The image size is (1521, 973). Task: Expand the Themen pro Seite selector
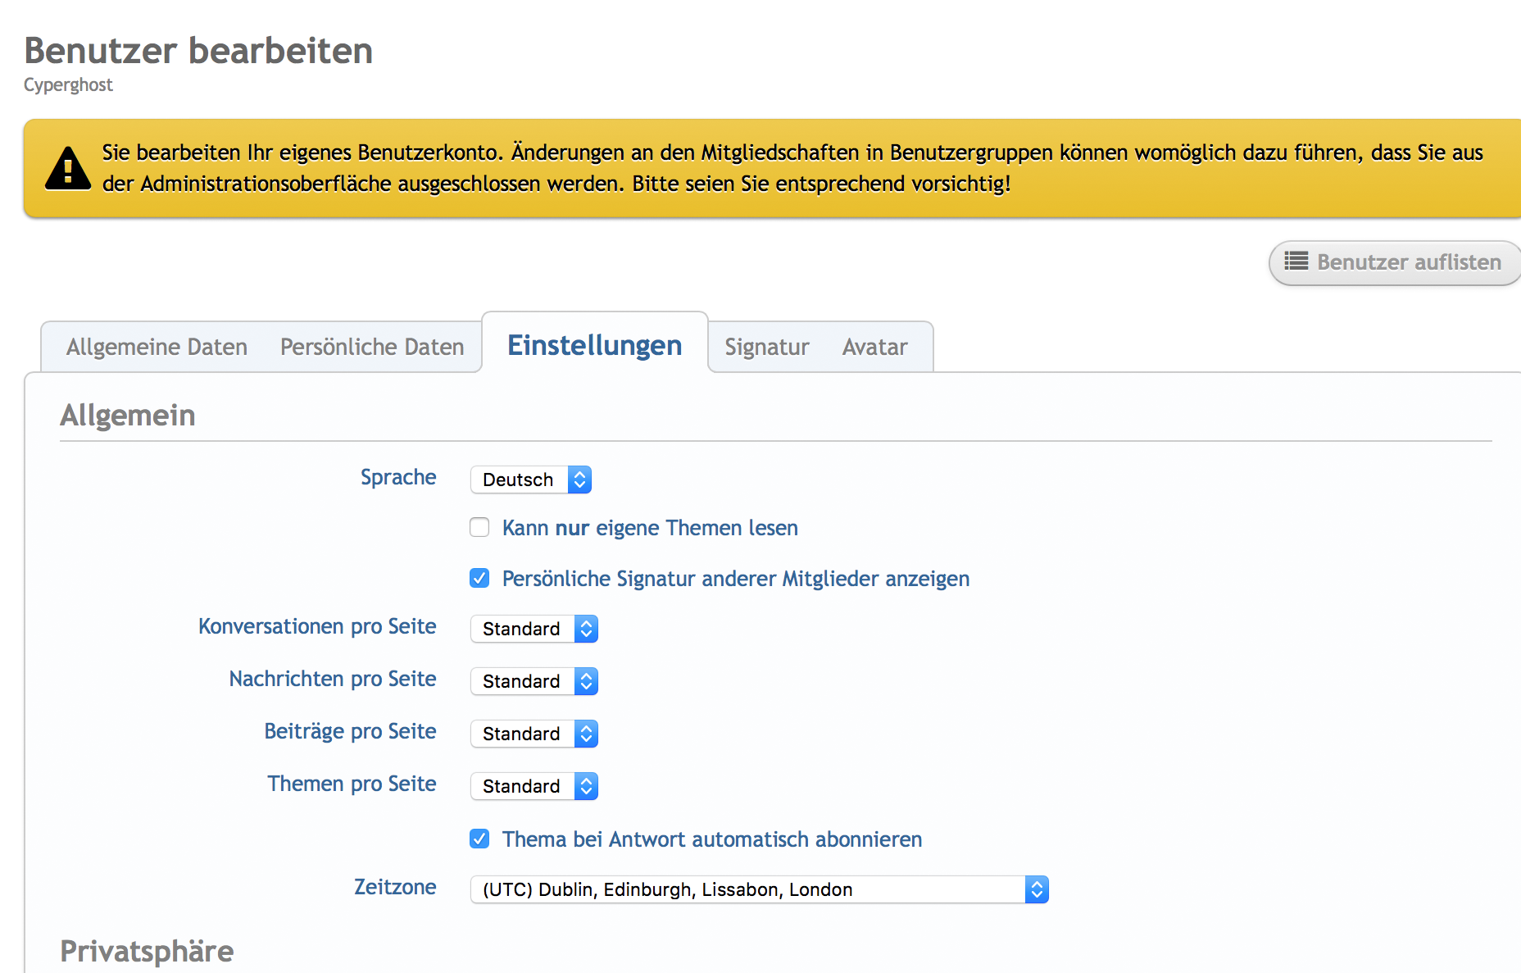534,786
